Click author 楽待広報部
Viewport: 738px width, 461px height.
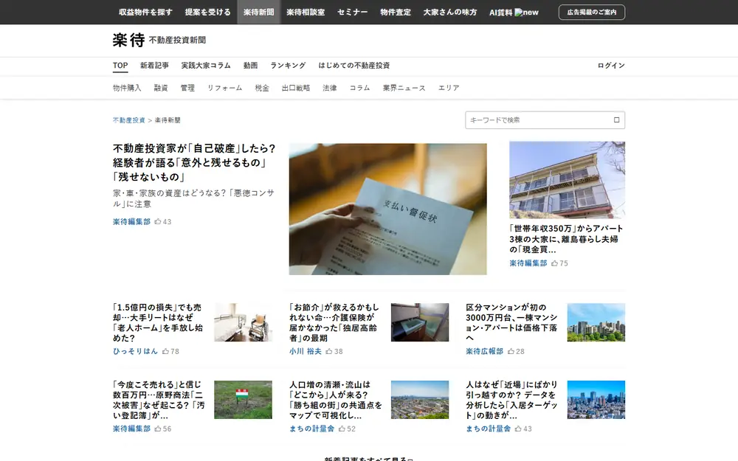click(x=485, y=351)
